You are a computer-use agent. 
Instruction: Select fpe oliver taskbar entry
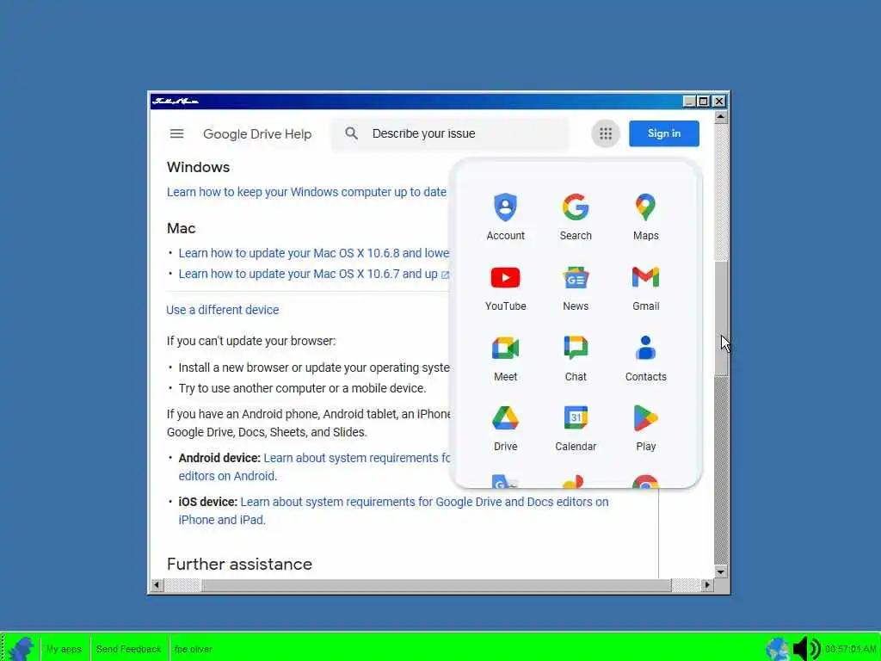(x=194, y=649)
